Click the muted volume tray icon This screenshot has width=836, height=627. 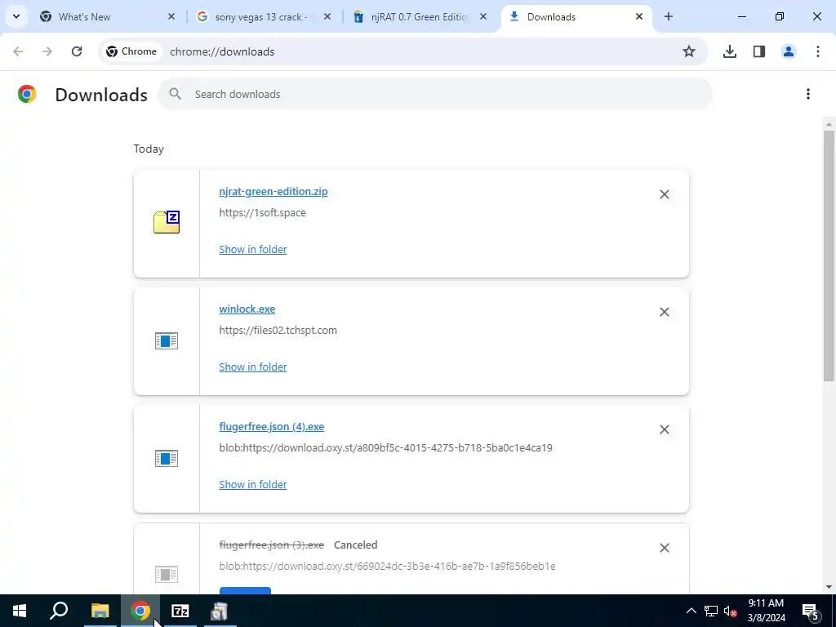click(731, 611)
